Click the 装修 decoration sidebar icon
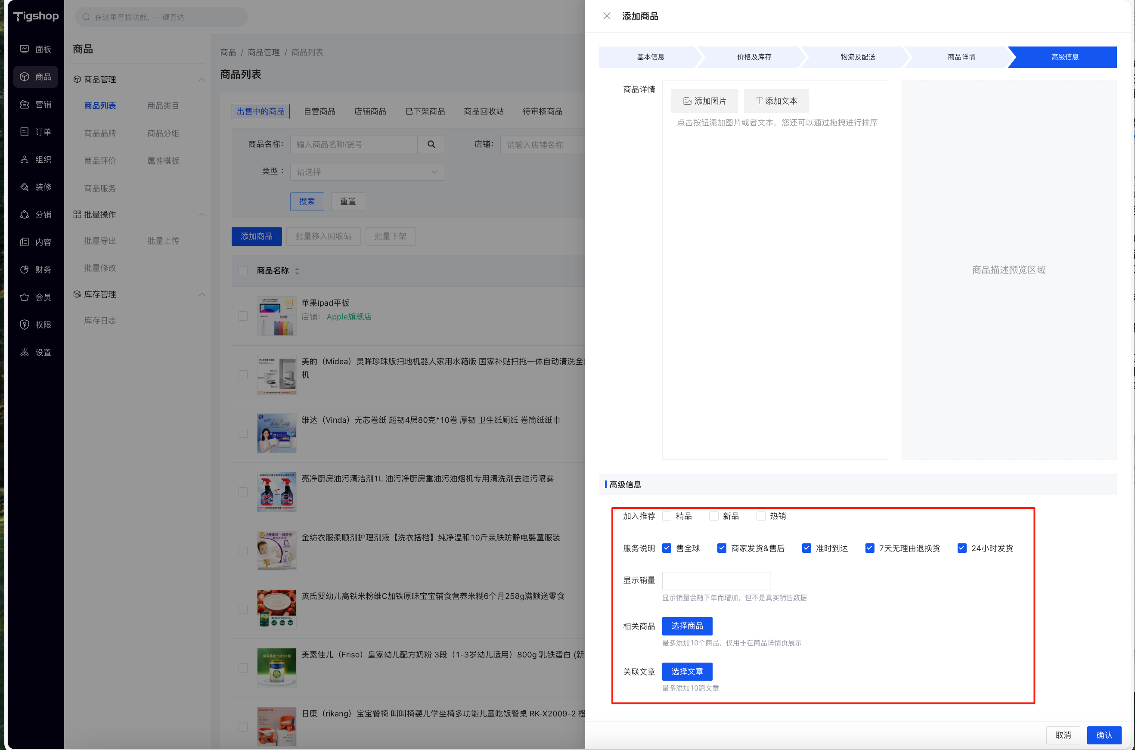This screenshot has width=1135, height=750. pyautogui.click(x=25, y=187)
